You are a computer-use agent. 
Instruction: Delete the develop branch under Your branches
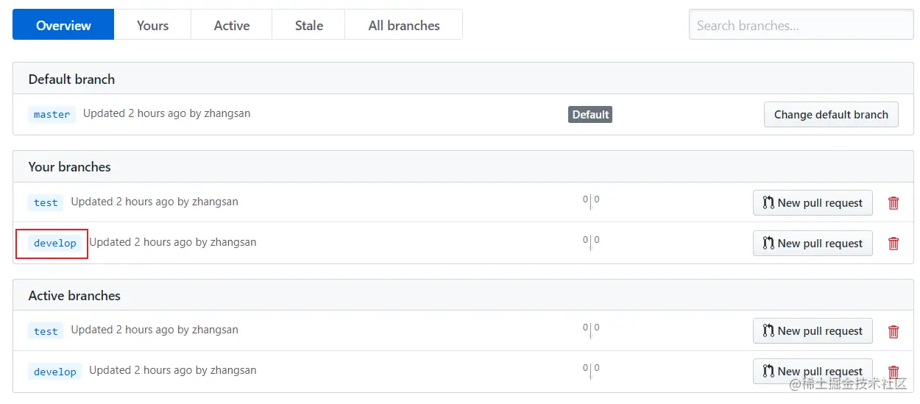coord(894,244)
